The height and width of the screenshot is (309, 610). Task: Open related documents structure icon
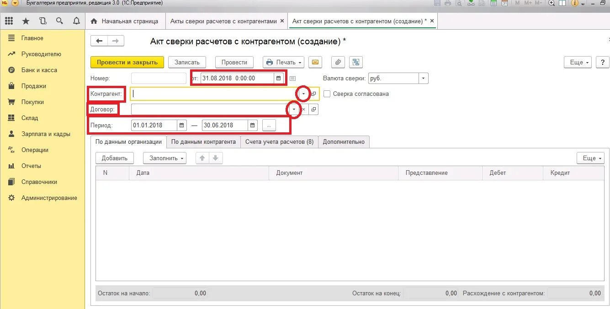point(355,62)
